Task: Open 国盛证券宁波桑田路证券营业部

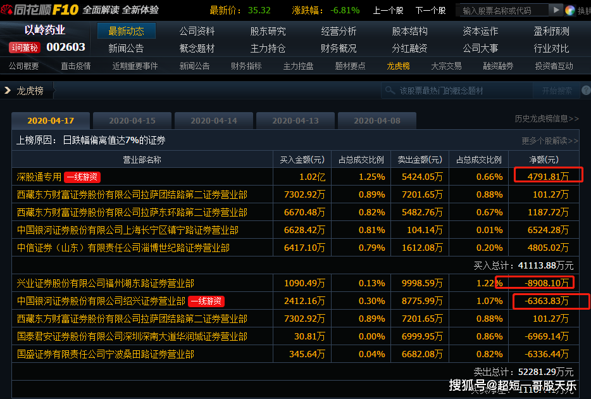Action: [x=106, y=354]
